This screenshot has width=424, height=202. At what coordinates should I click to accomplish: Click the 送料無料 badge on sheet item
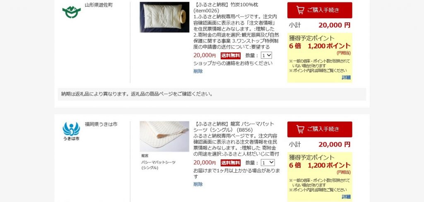(x=230, y=163)
